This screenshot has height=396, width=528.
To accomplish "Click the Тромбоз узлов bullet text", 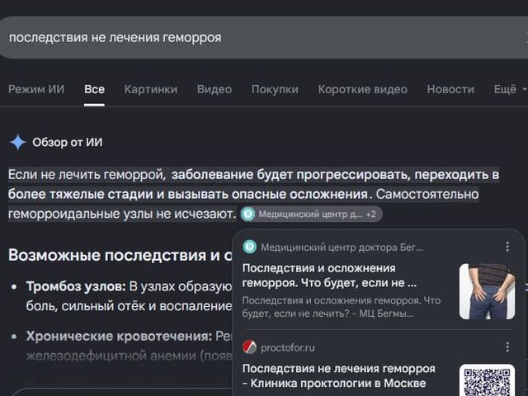I will click(129, 296).
